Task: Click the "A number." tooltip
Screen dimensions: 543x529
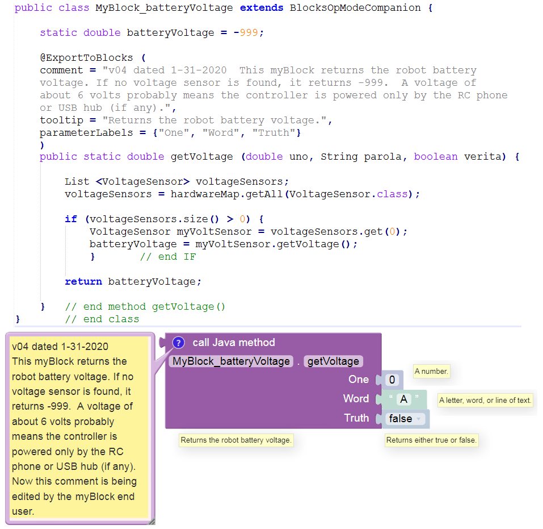Action: coord(431,372)
